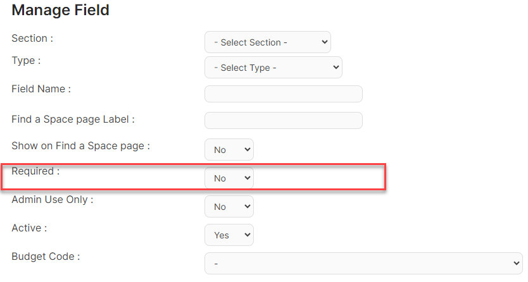Click the chevron arrow in Active select
The image size is (528, 282).
click(247, 235)
